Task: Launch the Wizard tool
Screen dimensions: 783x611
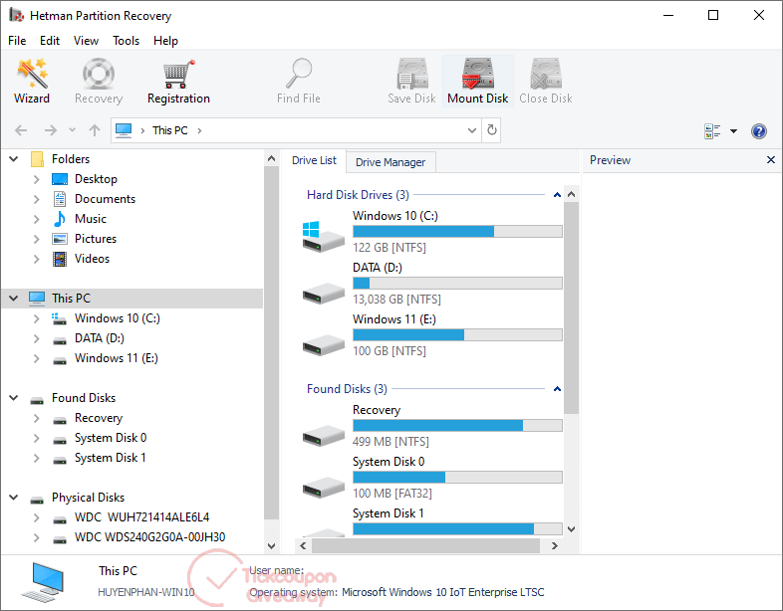Action: 32,81
